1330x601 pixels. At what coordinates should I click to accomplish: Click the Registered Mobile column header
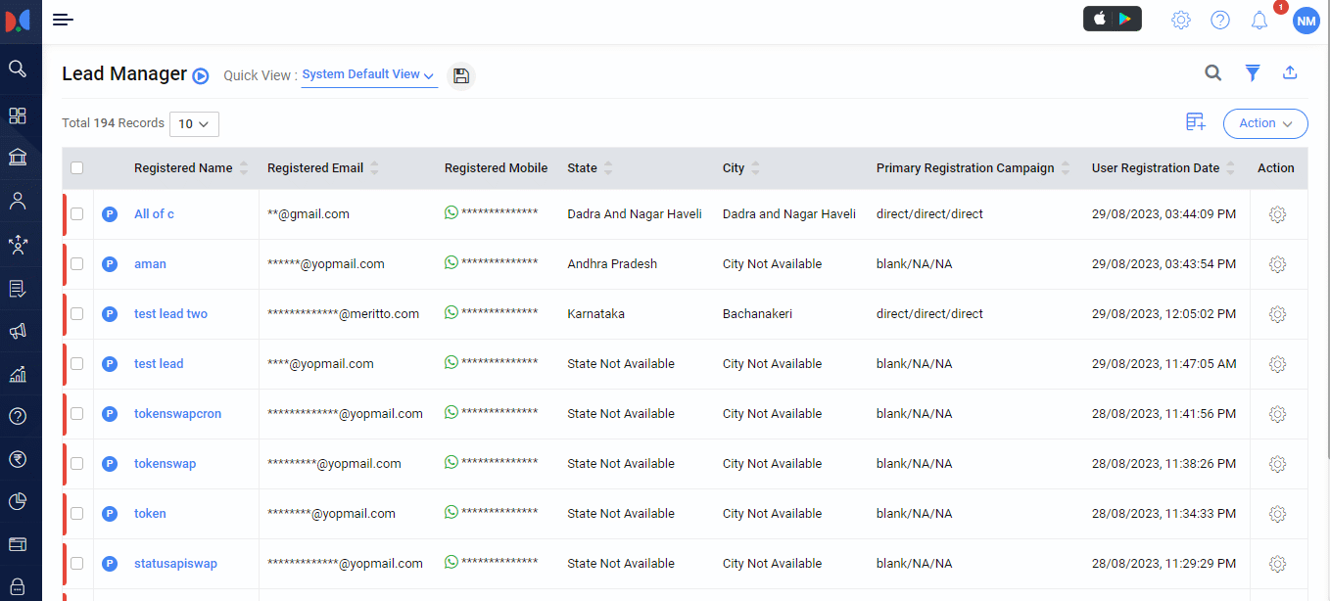(496, 168)
